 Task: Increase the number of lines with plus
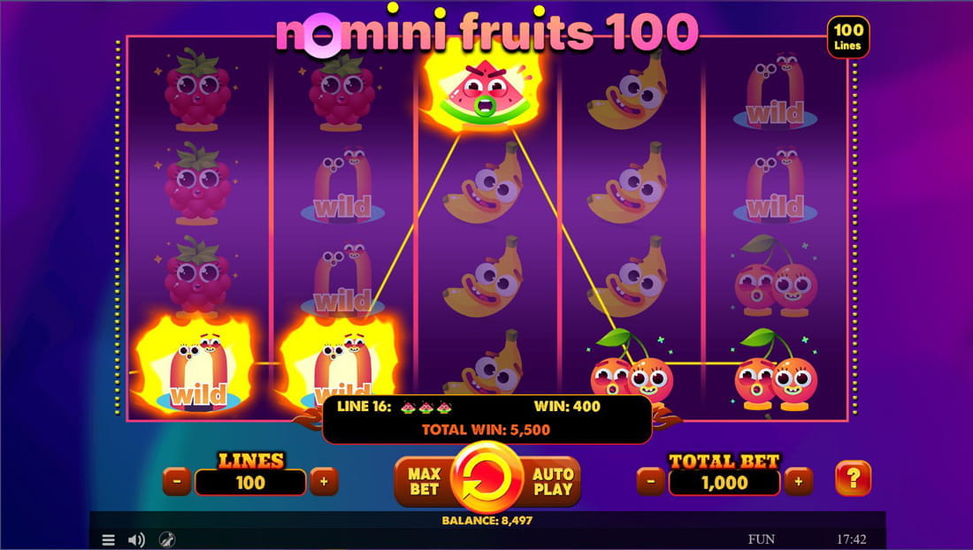(324, 481)
